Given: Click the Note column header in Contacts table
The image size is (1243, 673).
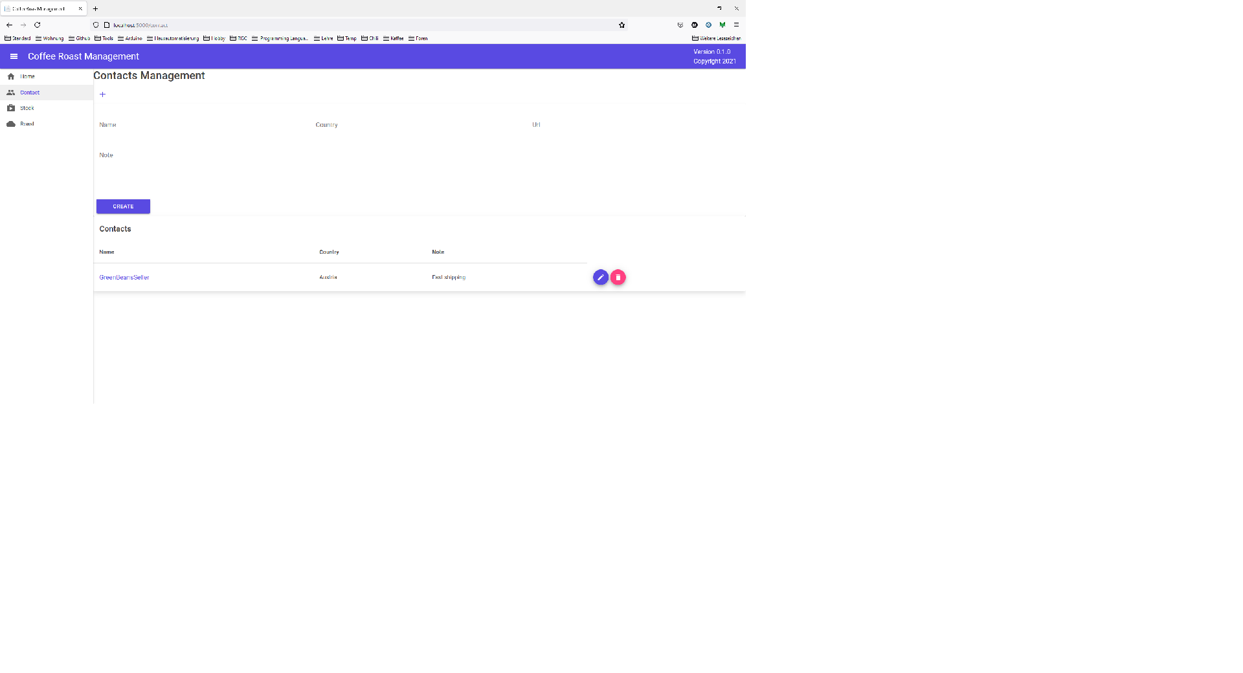Looking at the screenshot, I should pyautogui.click(x=438, y=252).
